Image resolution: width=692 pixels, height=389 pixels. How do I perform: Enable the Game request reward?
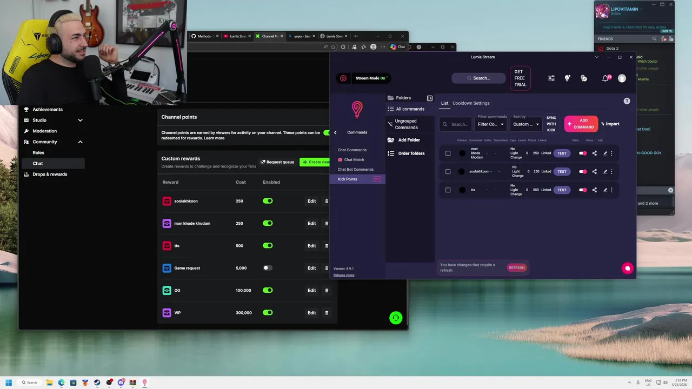coord(268,268)
